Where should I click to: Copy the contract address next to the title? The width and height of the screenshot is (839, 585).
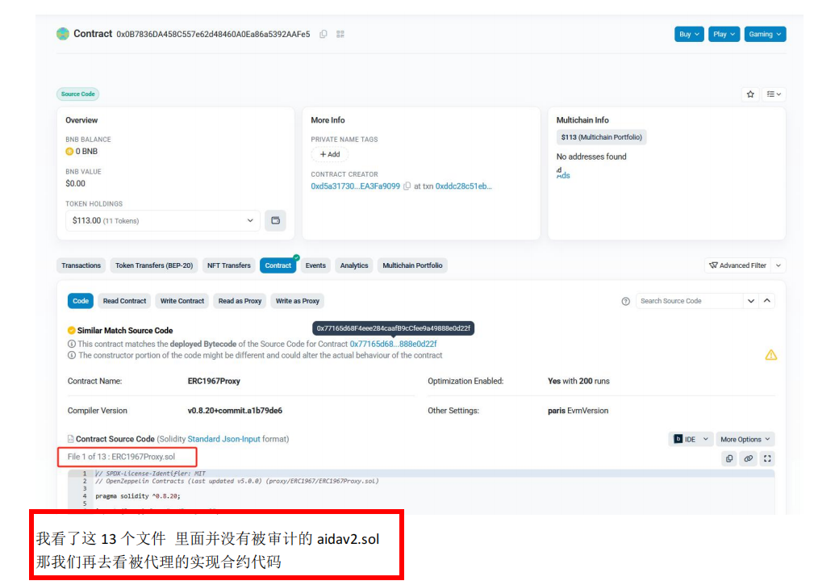(x=323, y=34)
